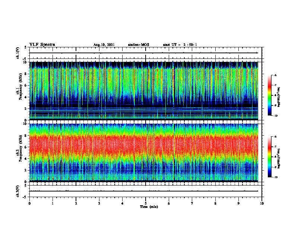The height and width of the screenshot is (228, 295).
Task: Click the "ch.3(V)" axis label
Action: (18, 191)
